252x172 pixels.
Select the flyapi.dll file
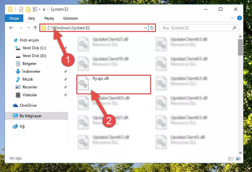(114, 84)
